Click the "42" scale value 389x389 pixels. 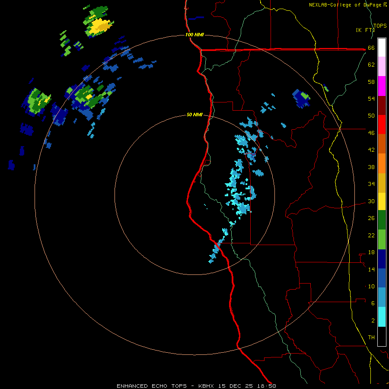coord(371,150)
